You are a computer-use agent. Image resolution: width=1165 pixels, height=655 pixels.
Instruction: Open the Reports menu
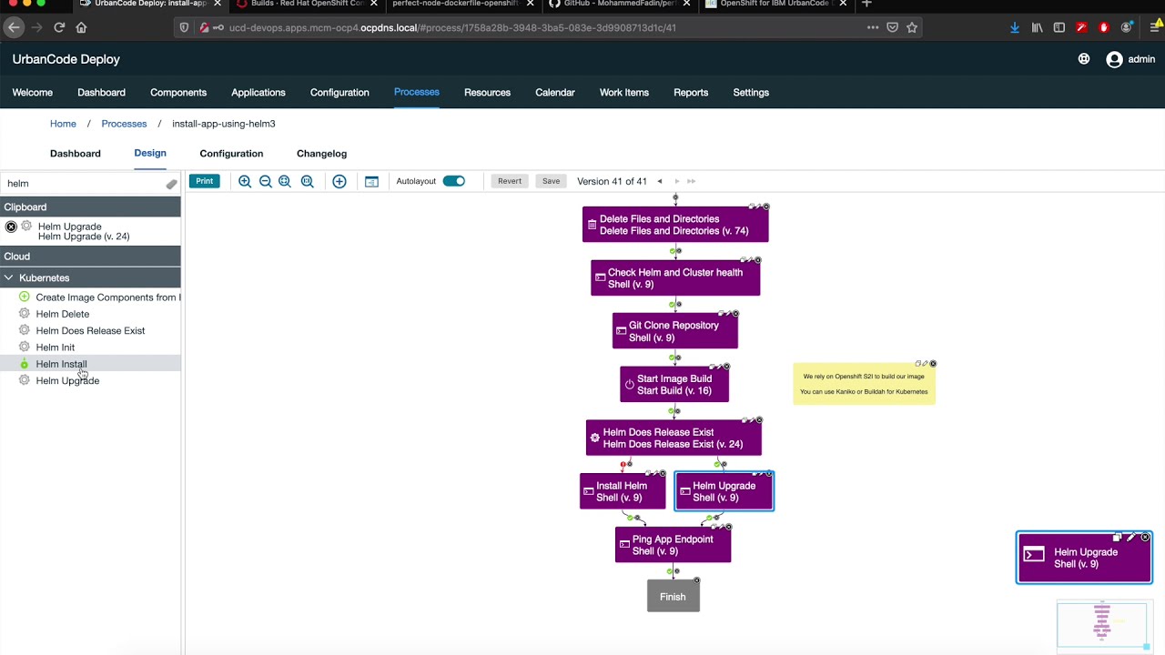691,92
